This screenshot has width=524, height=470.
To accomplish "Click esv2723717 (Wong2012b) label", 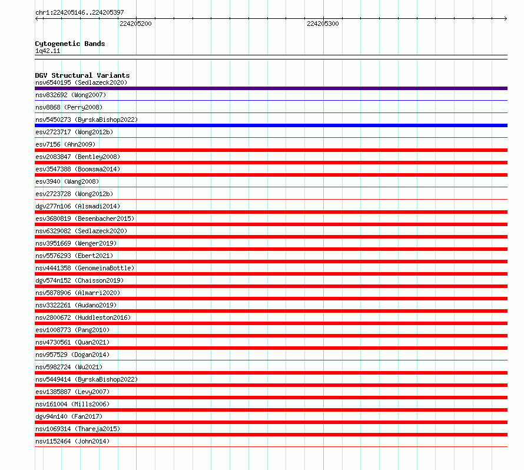I will 74,132.
